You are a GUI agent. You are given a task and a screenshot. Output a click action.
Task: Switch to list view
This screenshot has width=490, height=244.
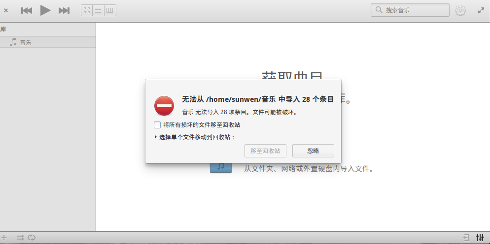pos(98,10)
